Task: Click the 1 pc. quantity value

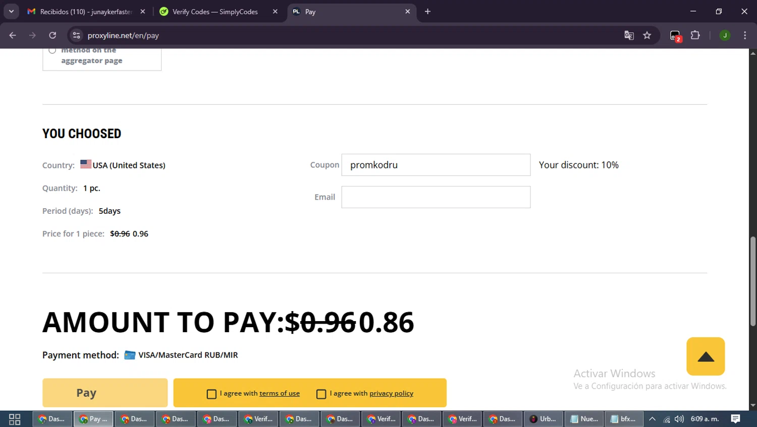Action: pyautogui.click(x=92, y=188)
